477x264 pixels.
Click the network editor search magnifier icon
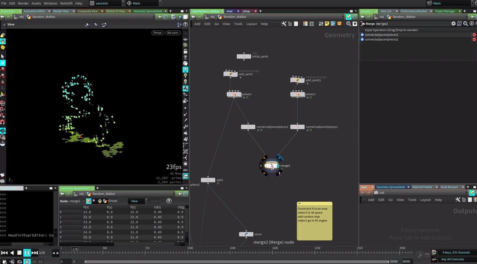point(348,24)
